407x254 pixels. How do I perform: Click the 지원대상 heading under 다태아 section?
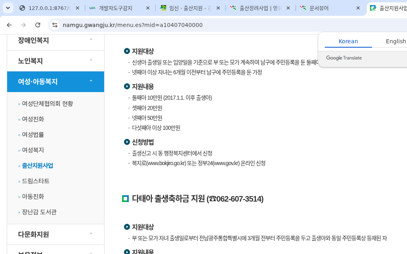pyautogui.click(x=143, y=227)
